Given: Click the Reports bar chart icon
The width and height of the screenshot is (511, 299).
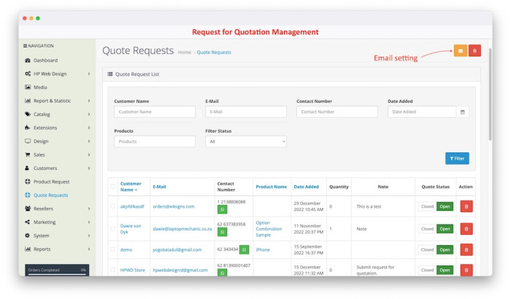Looking at the screenshot, I should point(28,249).
